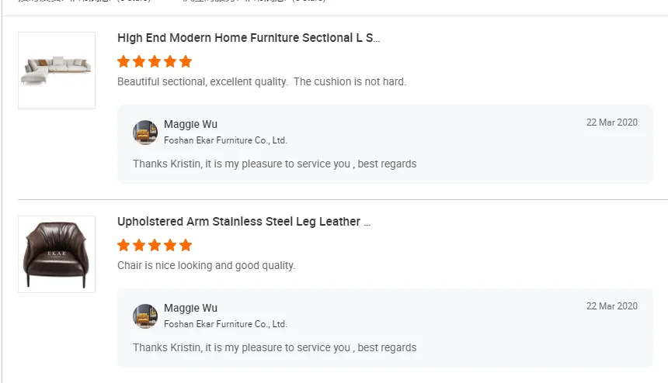Open Maggie Wu's avatar in the sectional sofa reply
Viewport: 668px width, 383px height.
pyautogui.click(x=145, y=133)
